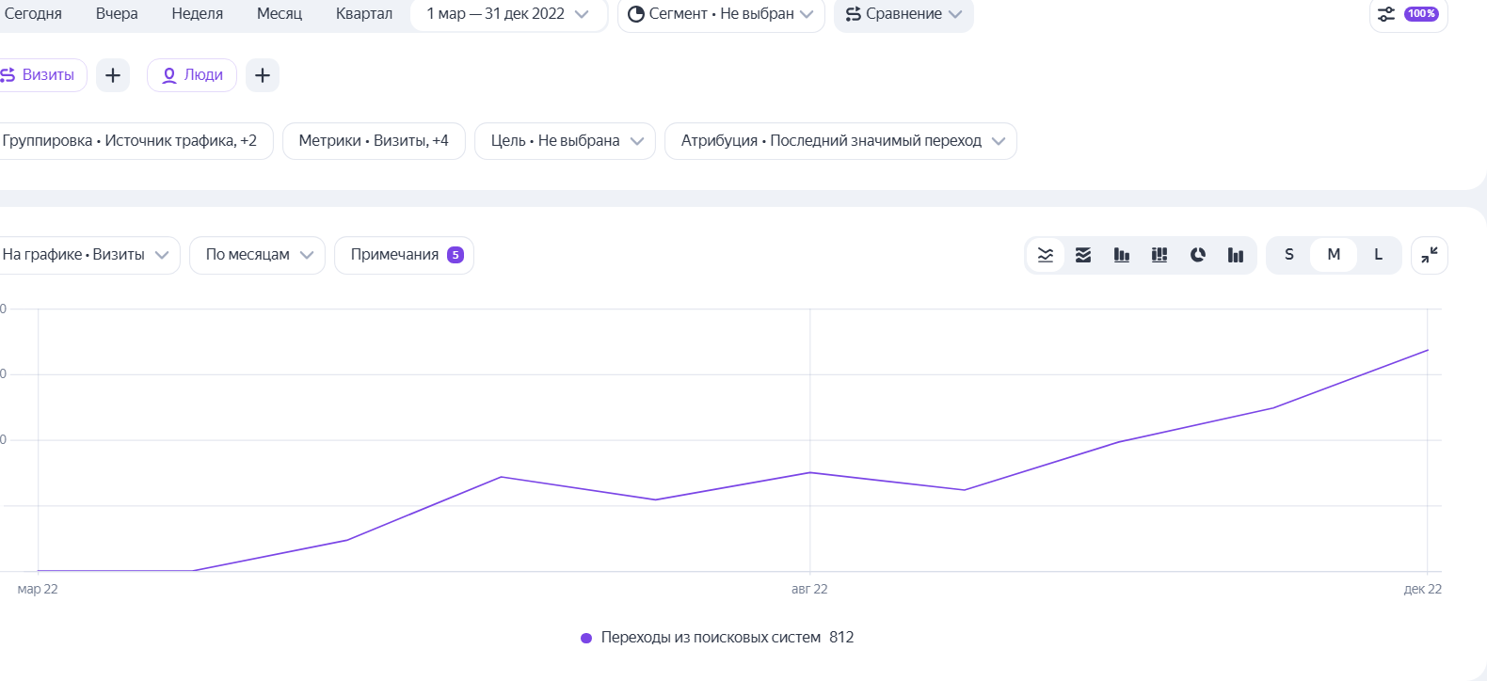Open the date range dropdown 1 мар — 31 дек 2022
This screenshot has height=681, width=1487.
(x=508, y=14)
